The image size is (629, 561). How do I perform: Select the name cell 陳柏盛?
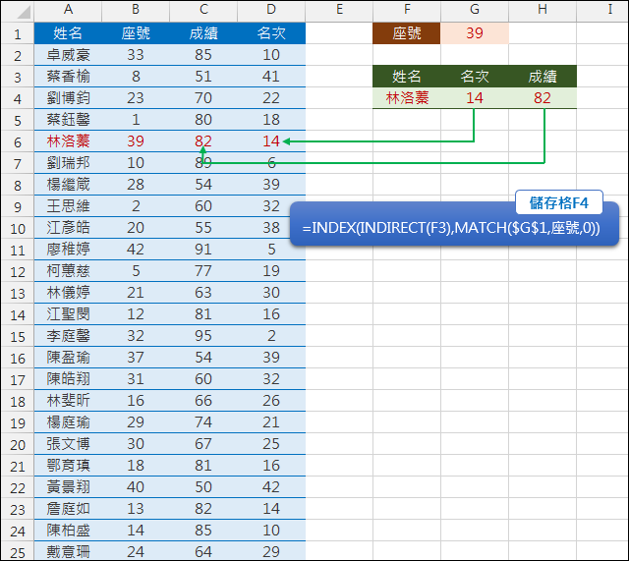click(68, 531)
